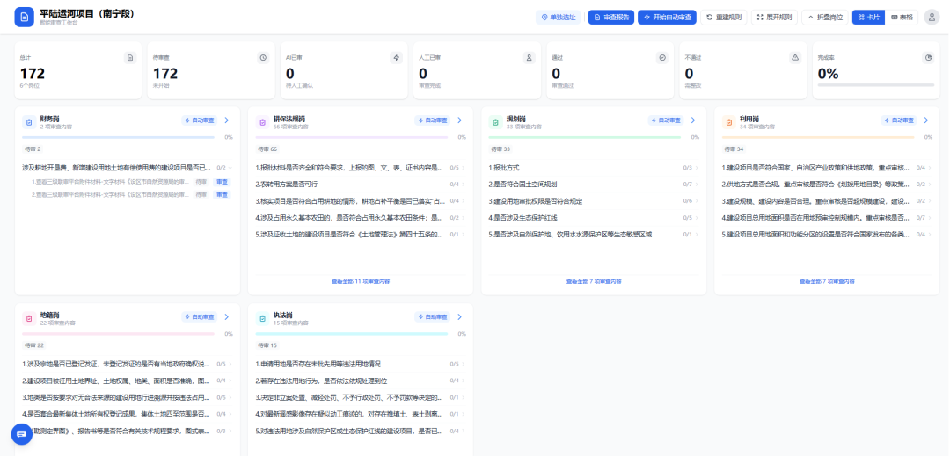
Task: Click the 总计 stat card document icon
Action: [x=130, y=57]
